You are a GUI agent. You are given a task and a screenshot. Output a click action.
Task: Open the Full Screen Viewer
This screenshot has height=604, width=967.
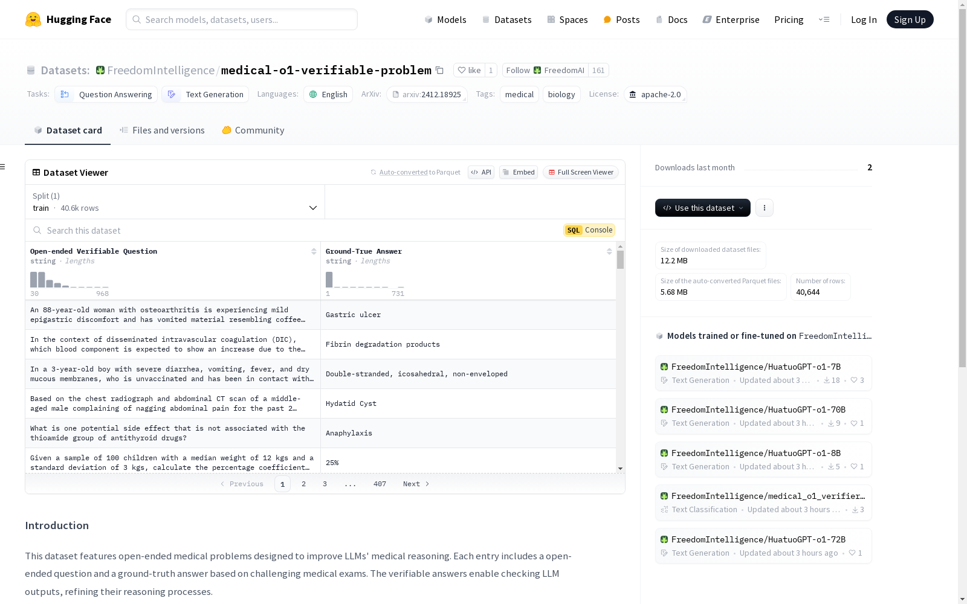pyautogui.click(x=580, y=172)
